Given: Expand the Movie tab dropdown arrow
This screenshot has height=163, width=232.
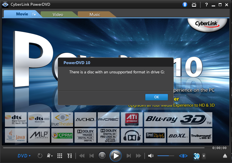Looking at the screenshot, I should tap(35, 15).
